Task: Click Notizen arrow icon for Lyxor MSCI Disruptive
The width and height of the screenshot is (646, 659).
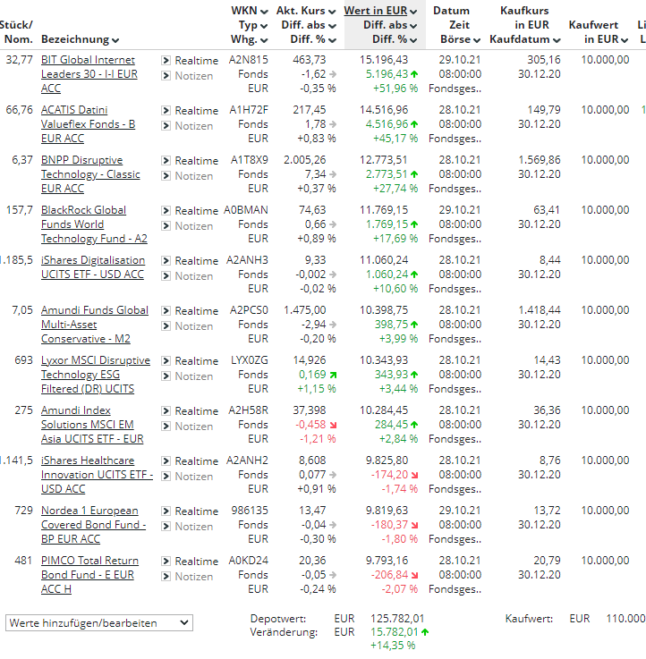Action: (166, 376)
